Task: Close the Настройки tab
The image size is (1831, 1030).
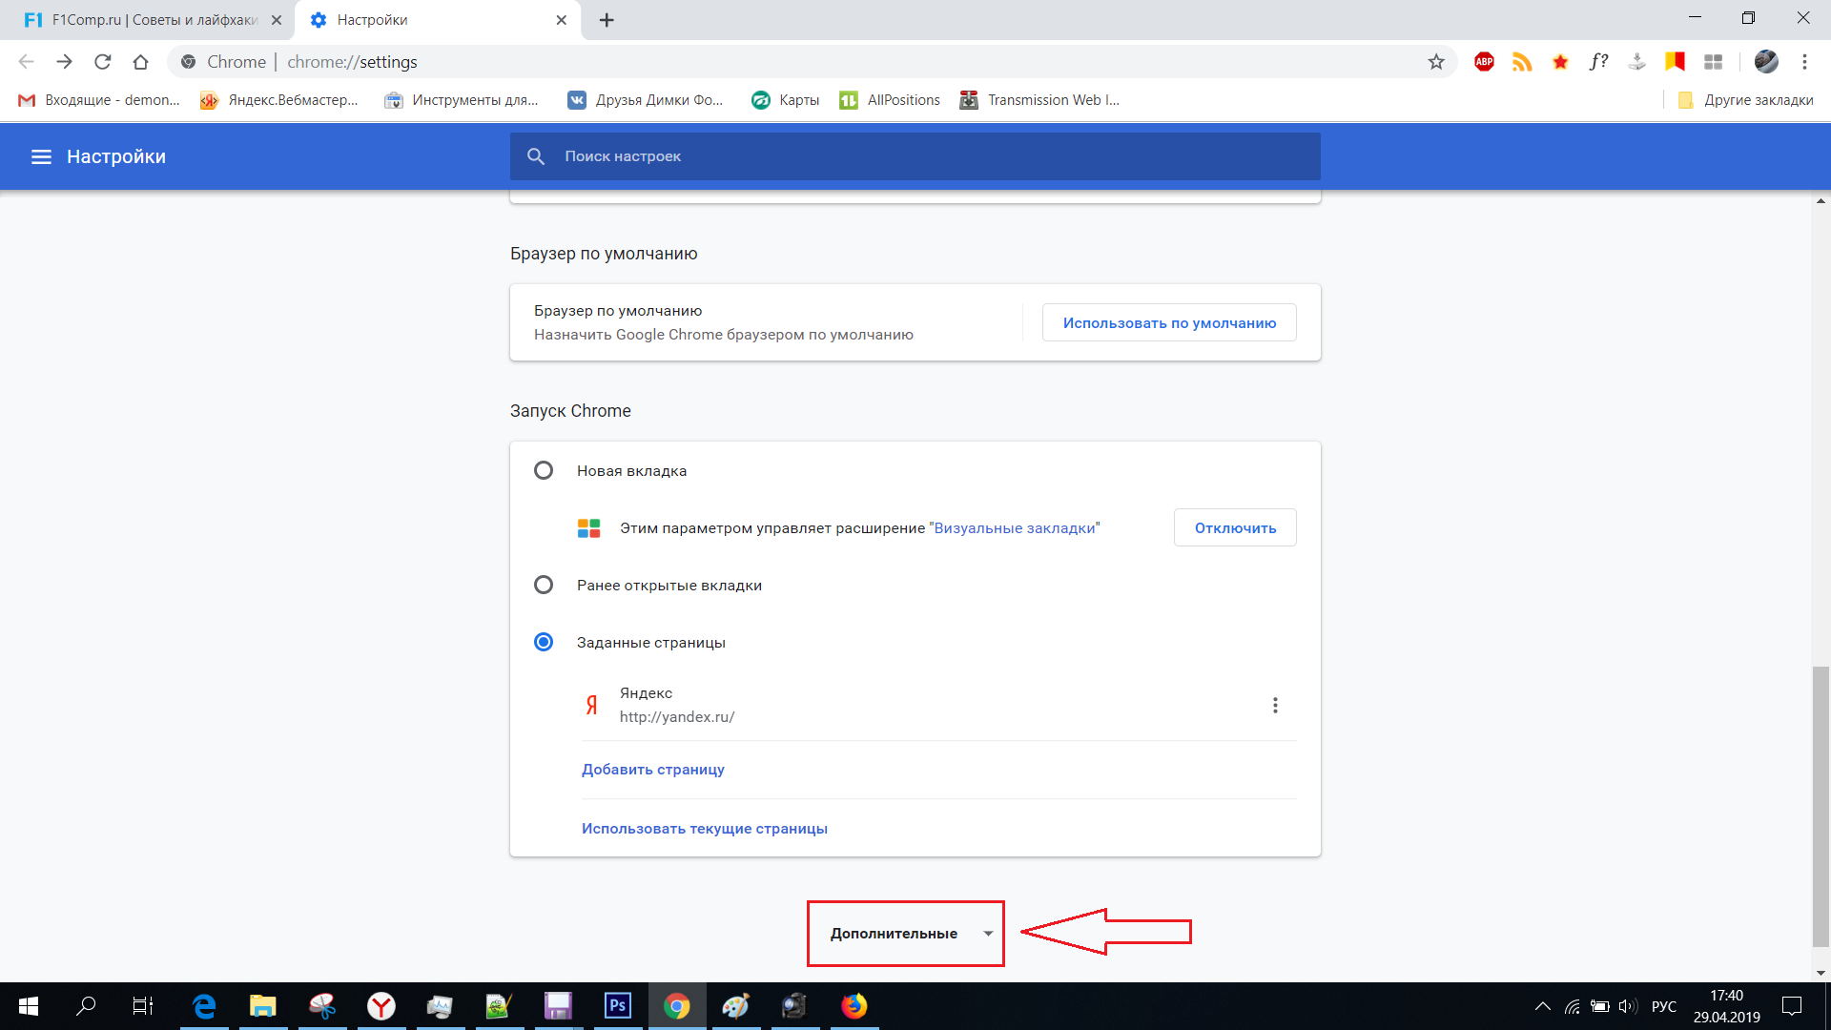Action: [x=562, y=20]
